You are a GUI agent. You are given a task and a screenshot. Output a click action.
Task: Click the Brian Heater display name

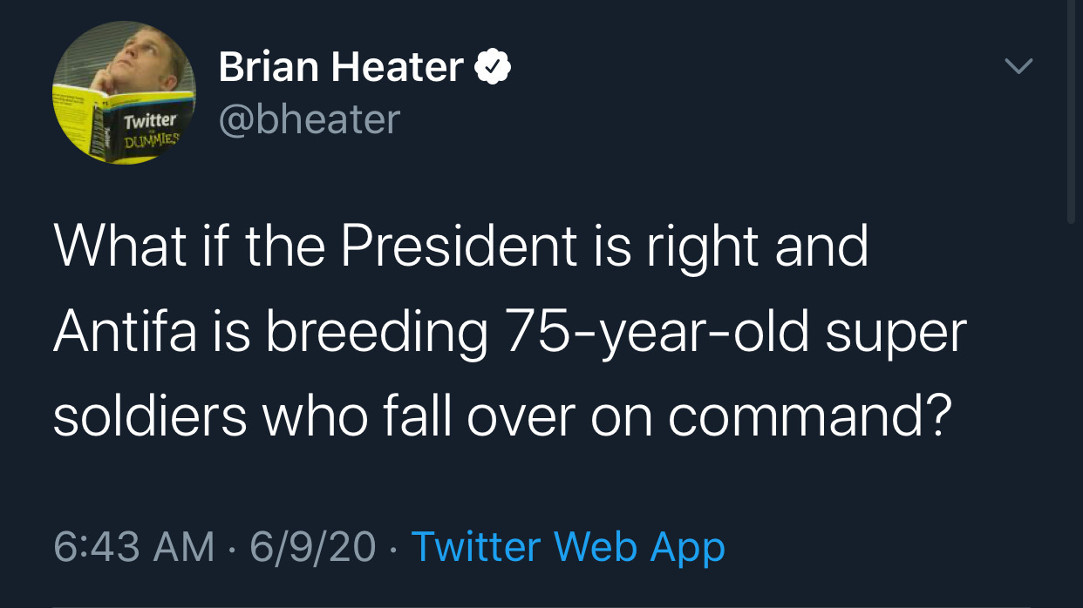[x=341, y=67]
